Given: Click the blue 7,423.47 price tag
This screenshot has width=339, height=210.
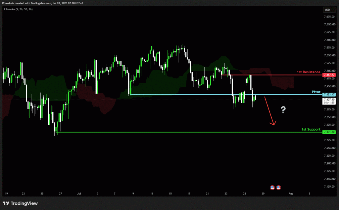Looking at the screenshot, I should 329,95.
